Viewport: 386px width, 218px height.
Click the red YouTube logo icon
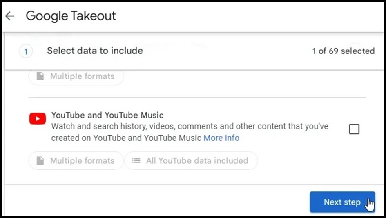click(38, 119)
